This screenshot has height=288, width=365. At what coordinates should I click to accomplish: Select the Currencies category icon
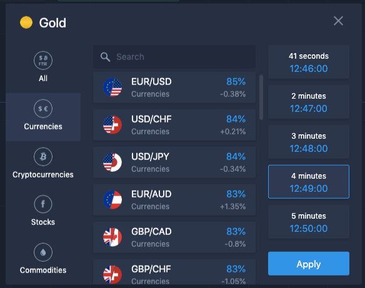coord(43,109)
